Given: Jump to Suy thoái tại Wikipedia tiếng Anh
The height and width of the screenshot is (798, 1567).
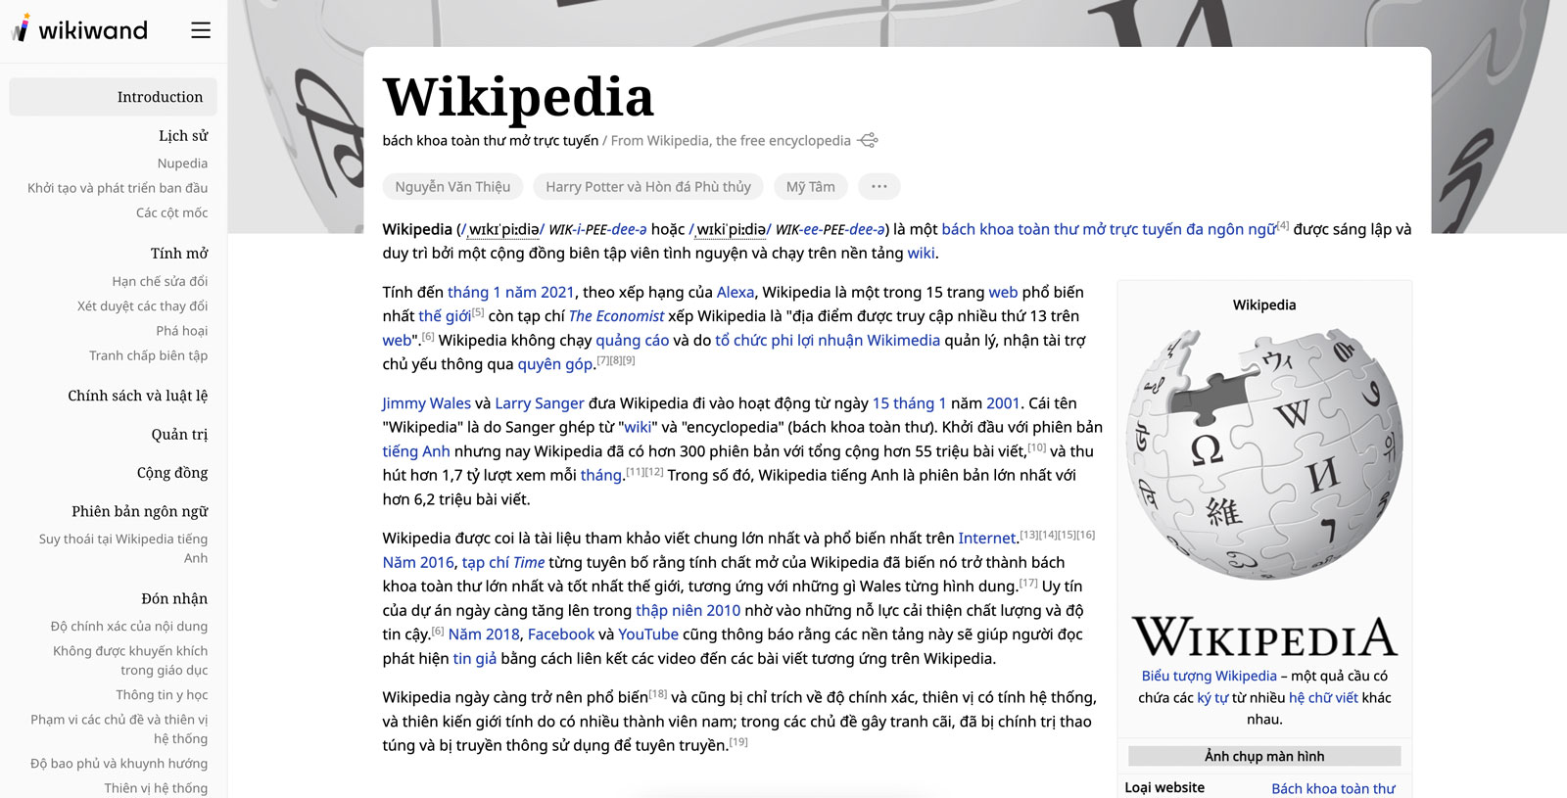Looking at the screenshot, I should 123,548.
